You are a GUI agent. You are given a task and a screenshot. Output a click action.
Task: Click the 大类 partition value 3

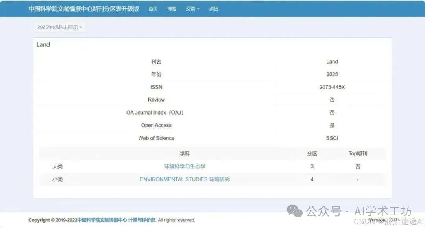(312, 166)
